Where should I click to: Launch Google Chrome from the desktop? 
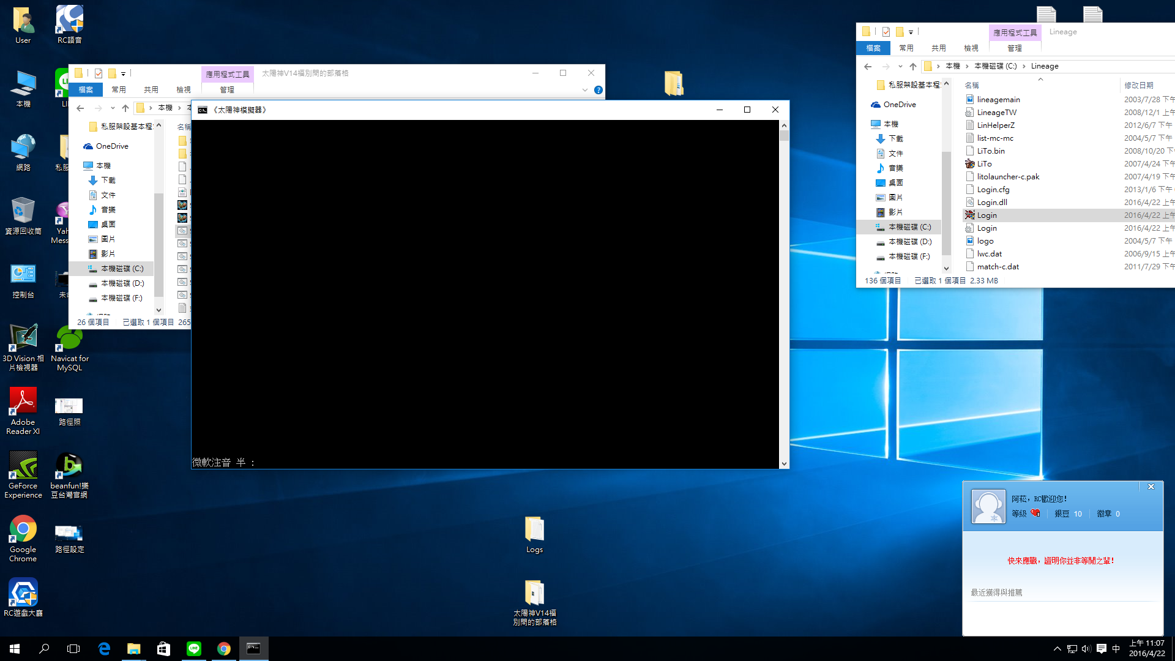click(x=23, y=539)
